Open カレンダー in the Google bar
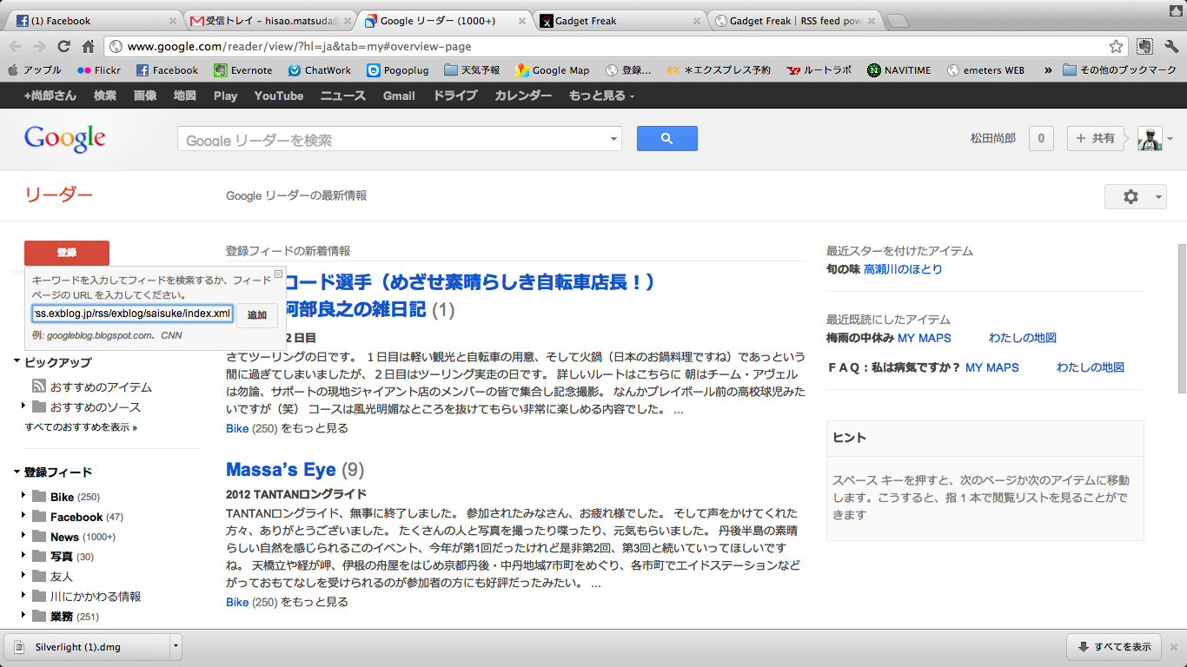This screenshot has height=667, width=1187. 523,96
